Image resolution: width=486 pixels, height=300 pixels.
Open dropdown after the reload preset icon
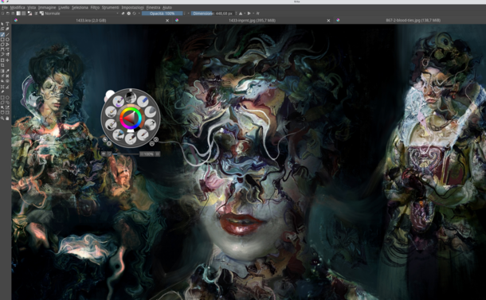pos(139,14)
